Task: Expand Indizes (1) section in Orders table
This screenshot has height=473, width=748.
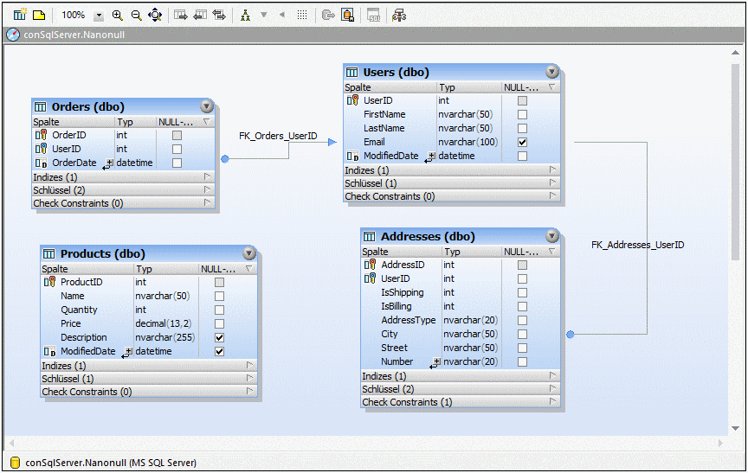Action: coord(207,176)
